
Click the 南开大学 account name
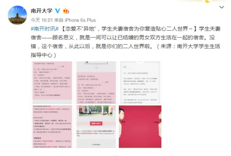coord(42,11)
